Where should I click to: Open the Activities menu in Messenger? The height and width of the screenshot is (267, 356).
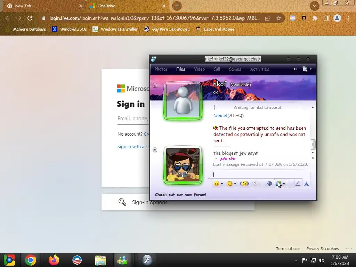click(259, 69)
